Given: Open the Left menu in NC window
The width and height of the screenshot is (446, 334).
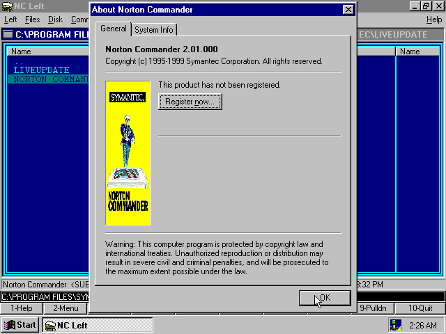Looking at the screenshot, I should point(10,19).
